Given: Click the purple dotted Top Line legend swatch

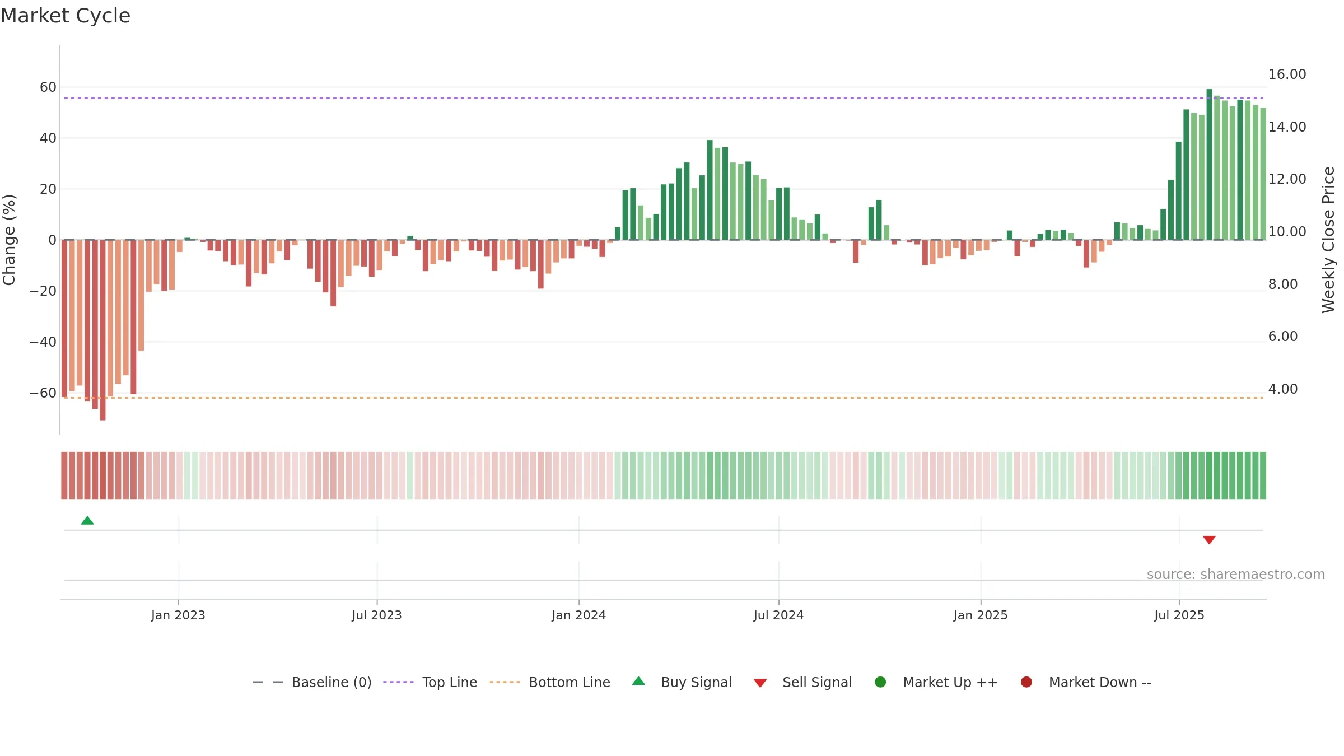Looking at the screenshot, I should point(398,682).
